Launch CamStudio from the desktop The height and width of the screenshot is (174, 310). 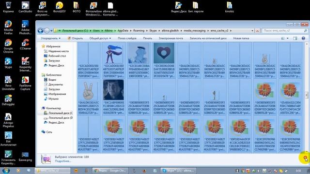25,7
